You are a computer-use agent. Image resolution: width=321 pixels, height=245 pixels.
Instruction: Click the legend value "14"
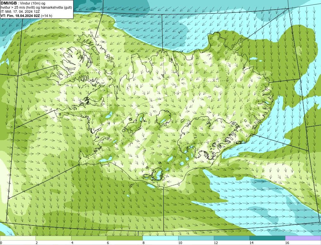[251, 243]
